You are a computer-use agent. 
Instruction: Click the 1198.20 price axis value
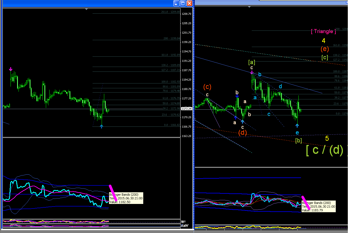tap(187, 42)
